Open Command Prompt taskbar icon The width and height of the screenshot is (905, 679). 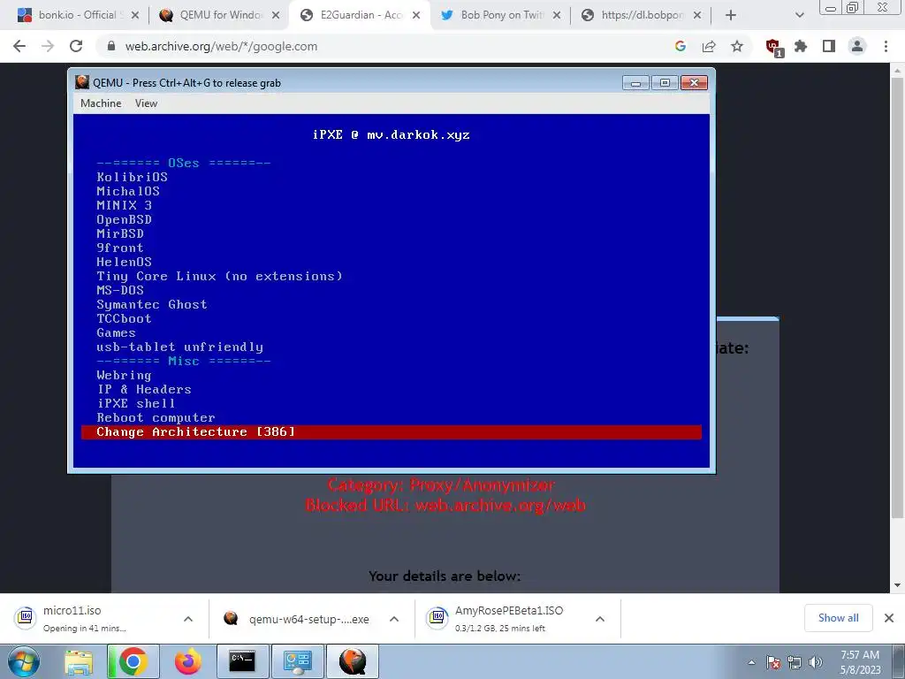click(242, 661)
